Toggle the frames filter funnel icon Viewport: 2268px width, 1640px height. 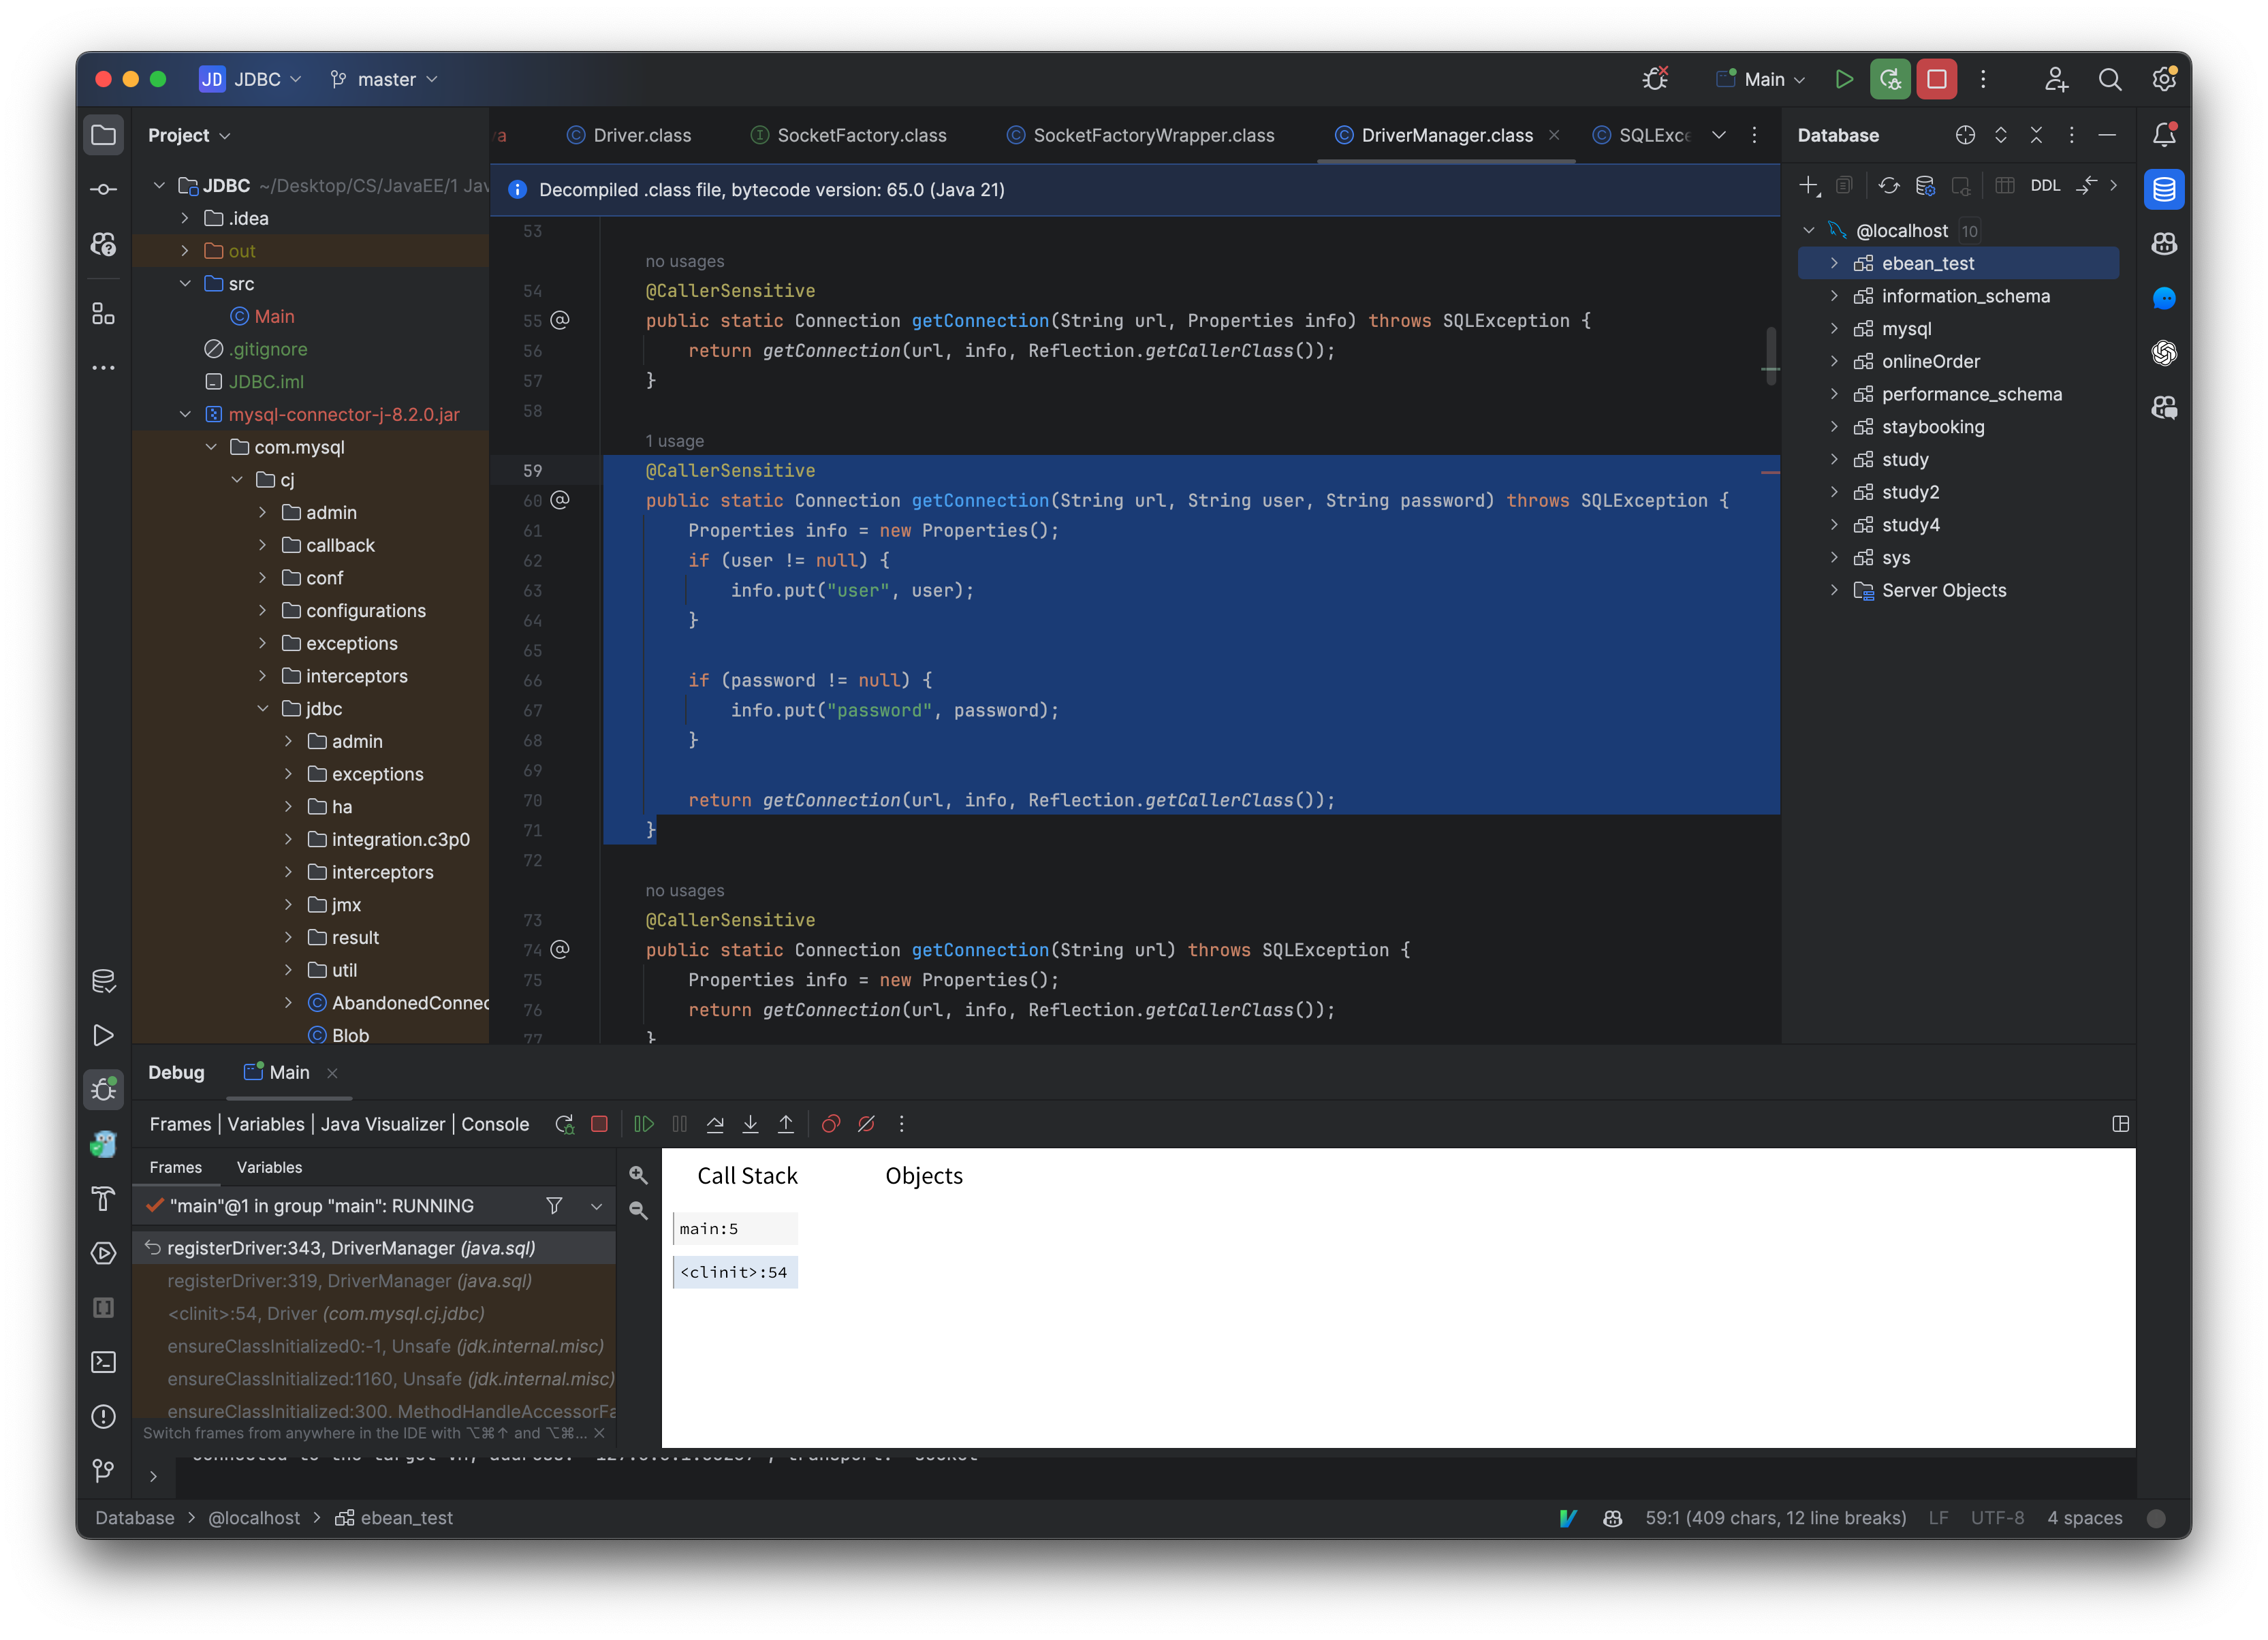(x=554, y=1206)
